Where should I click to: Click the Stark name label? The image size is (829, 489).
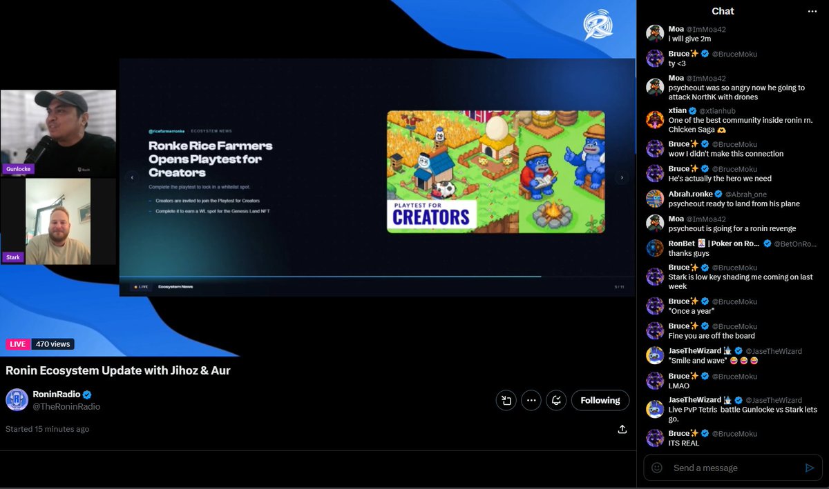tap(13, 257)
